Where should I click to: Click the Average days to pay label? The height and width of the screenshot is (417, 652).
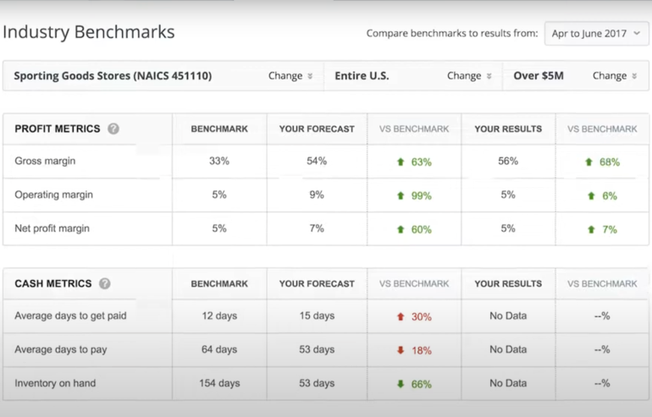point(60,349)
